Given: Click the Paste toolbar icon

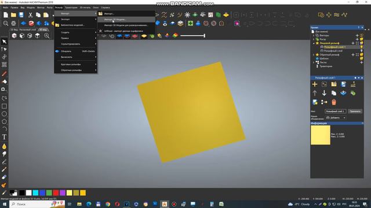Looking at the screenshot, I should [46, 15].
